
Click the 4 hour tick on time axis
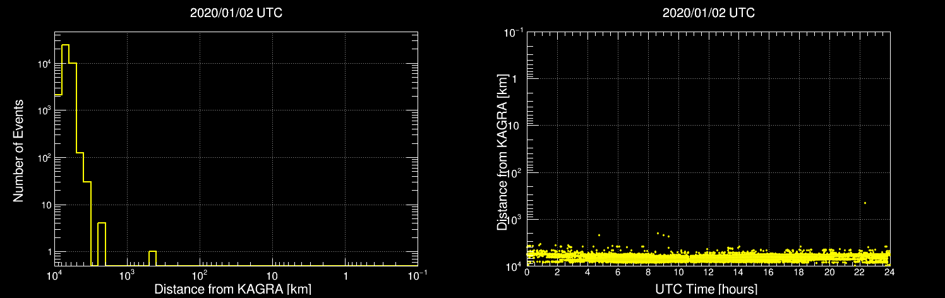pos(587,272)
